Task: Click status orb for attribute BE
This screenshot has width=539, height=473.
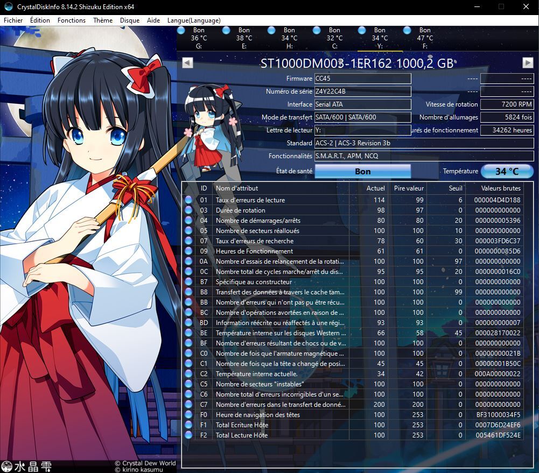Action: pos(188,333)
